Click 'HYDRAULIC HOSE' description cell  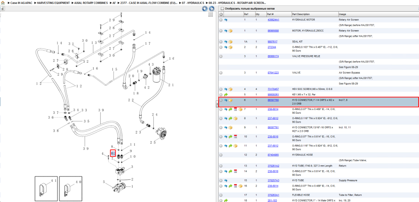click(302, 155)
